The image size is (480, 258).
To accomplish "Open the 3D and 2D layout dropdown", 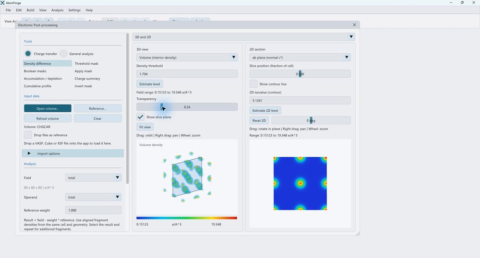I will [x=243, y=36].
